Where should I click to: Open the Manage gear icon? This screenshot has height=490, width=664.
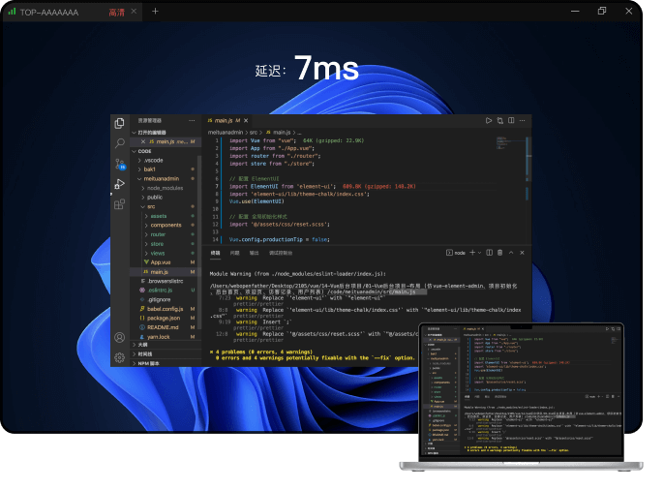click(120, 357)
